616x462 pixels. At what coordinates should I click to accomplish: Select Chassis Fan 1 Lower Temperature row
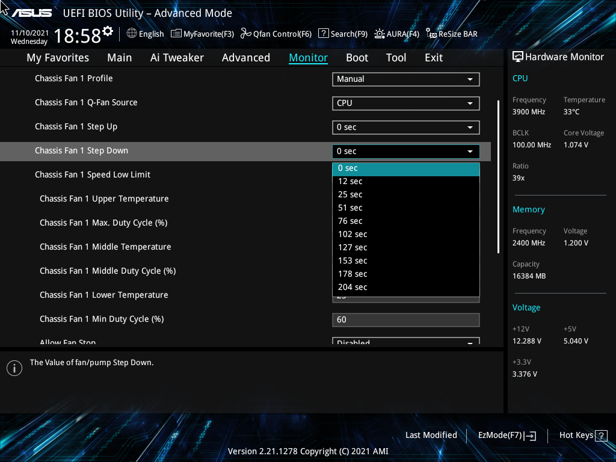[103, 295]
